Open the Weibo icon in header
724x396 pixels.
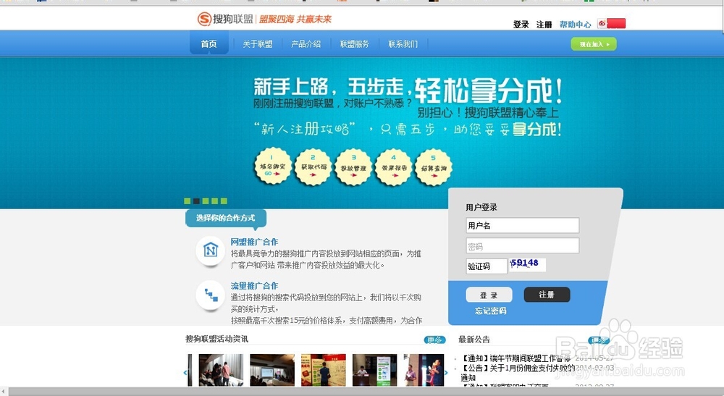click(602, 24)
